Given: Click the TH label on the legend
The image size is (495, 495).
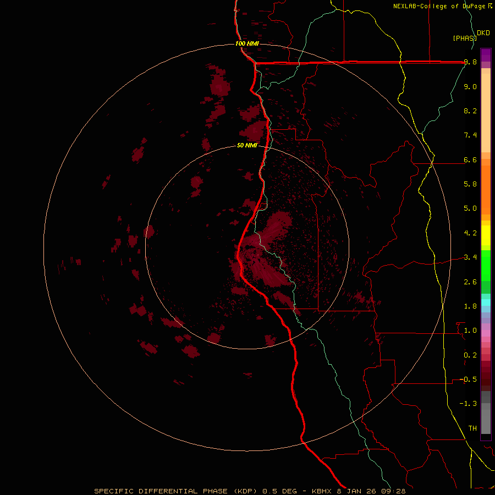Looking at the screenshot, I should [x=472, y=428].
